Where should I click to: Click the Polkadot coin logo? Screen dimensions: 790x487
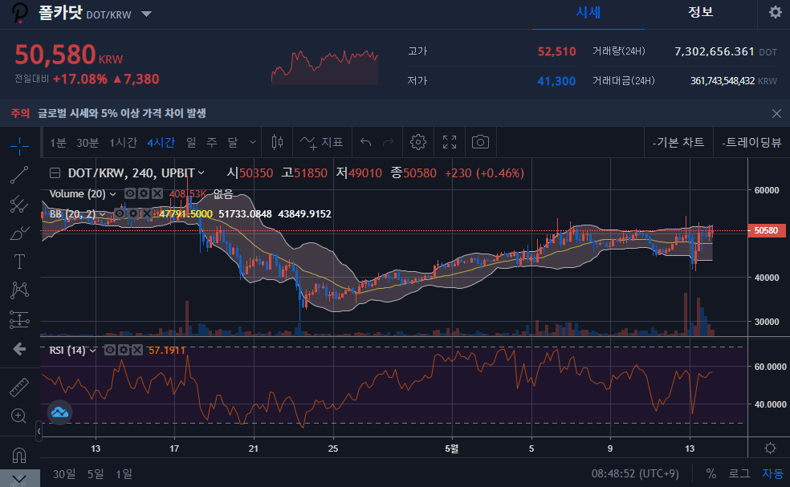19,13
